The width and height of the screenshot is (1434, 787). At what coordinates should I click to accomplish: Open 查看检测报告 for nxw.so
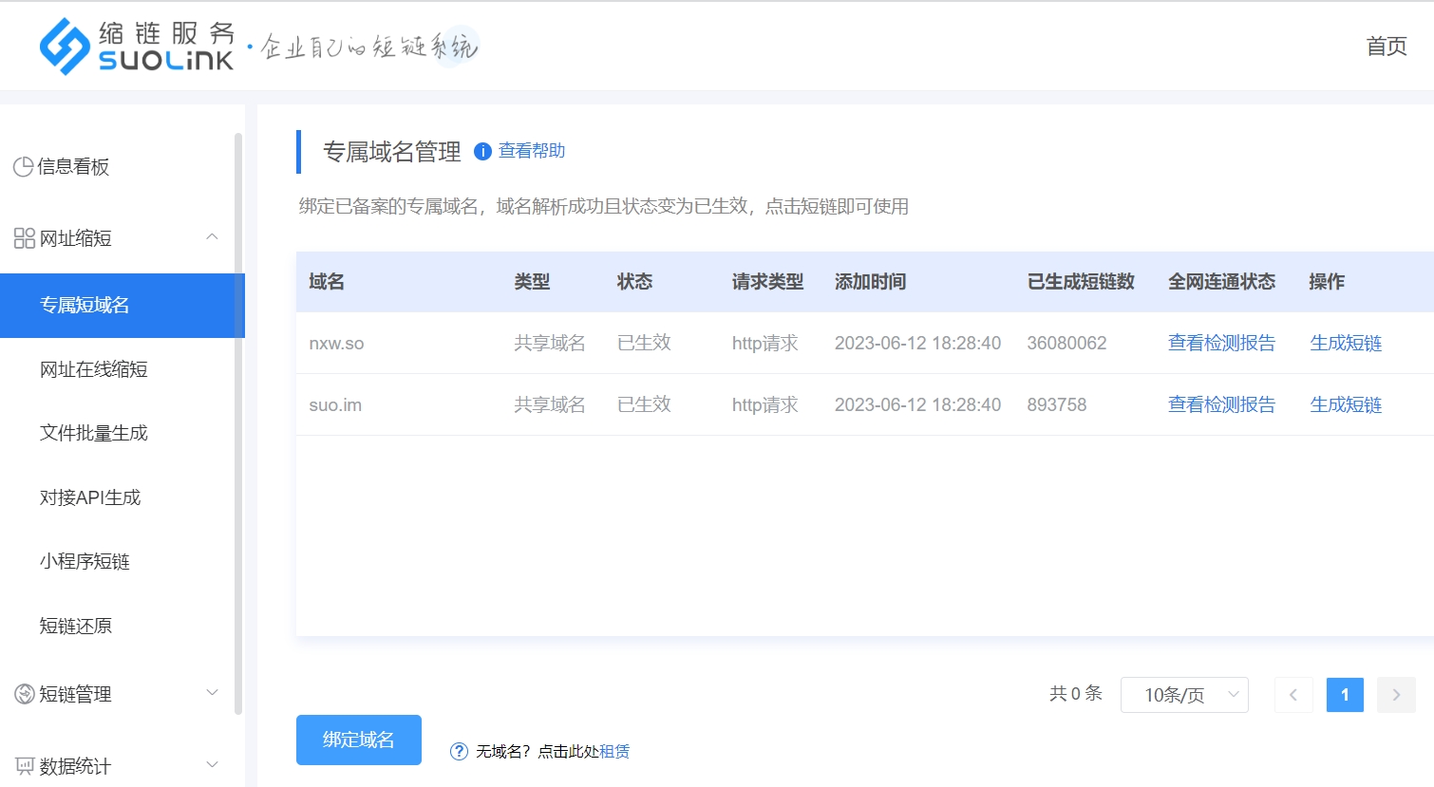coord(1221,343)
